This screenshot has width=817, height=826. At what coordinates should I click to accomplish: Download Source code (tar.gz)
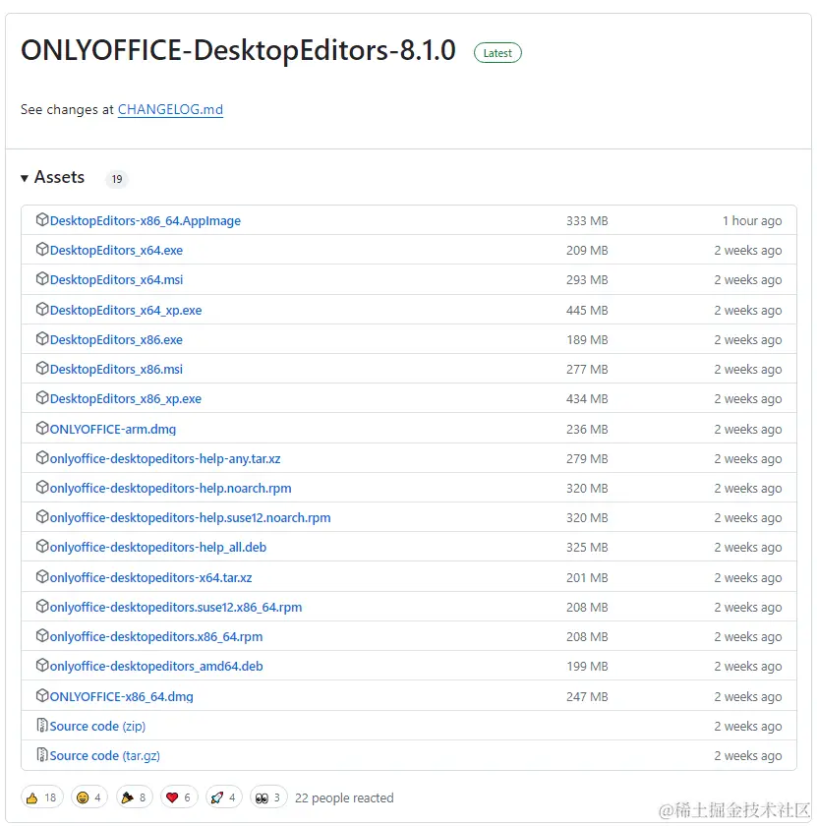pos(104,756)
